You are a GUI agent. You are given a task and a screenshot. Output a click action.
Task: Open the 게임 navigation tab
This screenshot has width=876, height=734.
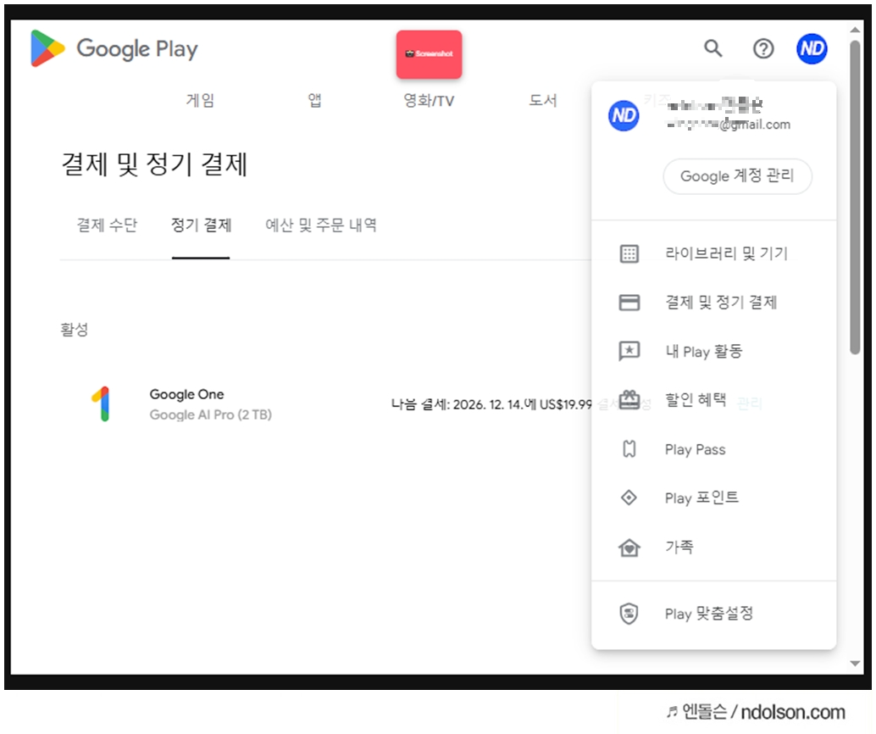click(200, 101)
